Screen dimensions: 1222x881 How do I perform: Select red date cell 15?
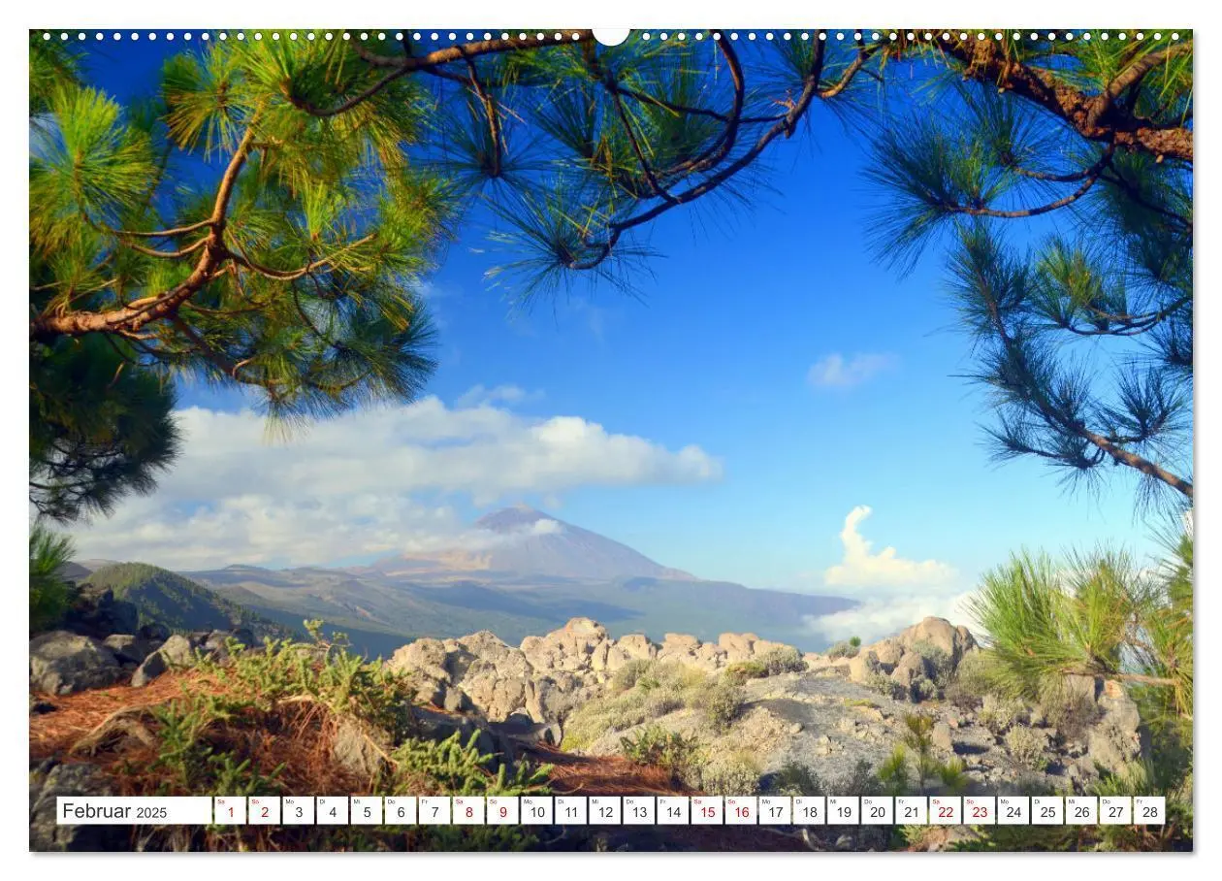click(706, 811)
